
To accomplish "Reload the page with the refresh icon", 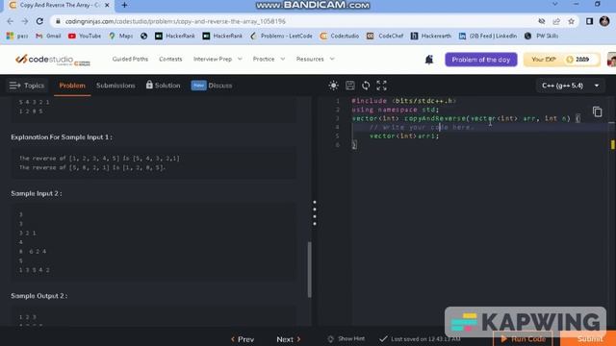I will click(39, 21).
